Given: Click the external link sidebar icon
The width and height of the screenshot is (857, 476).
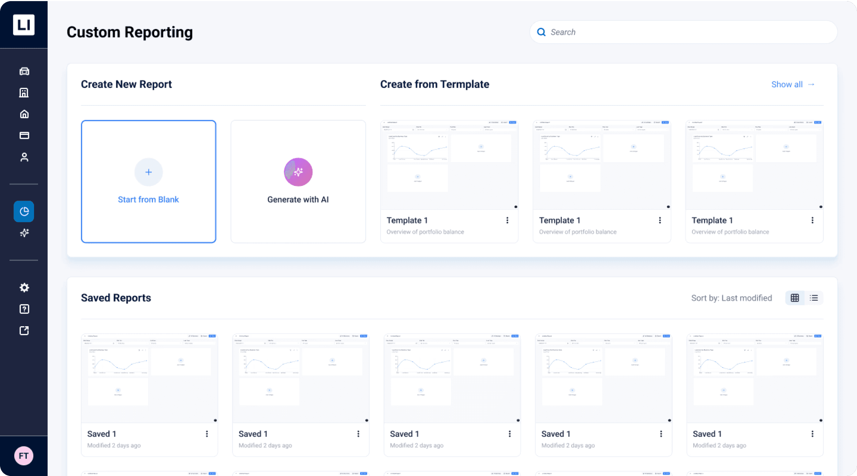Looking at the screenshot, I should 24,331.
